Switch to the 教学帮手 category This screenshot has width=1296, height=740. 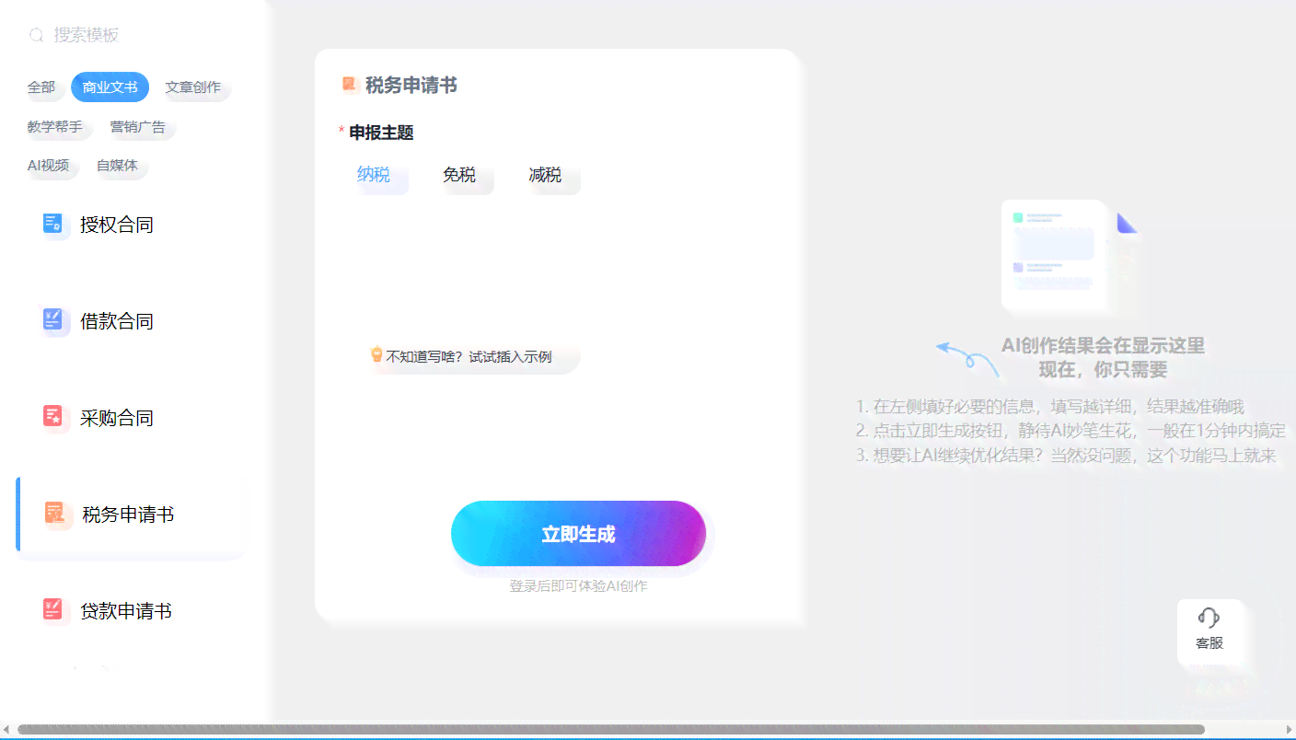[x=55, y=127]
